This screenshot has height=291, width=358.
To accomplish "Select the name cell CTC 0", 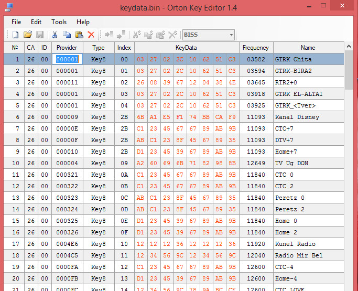I will [x=308, y=175].
